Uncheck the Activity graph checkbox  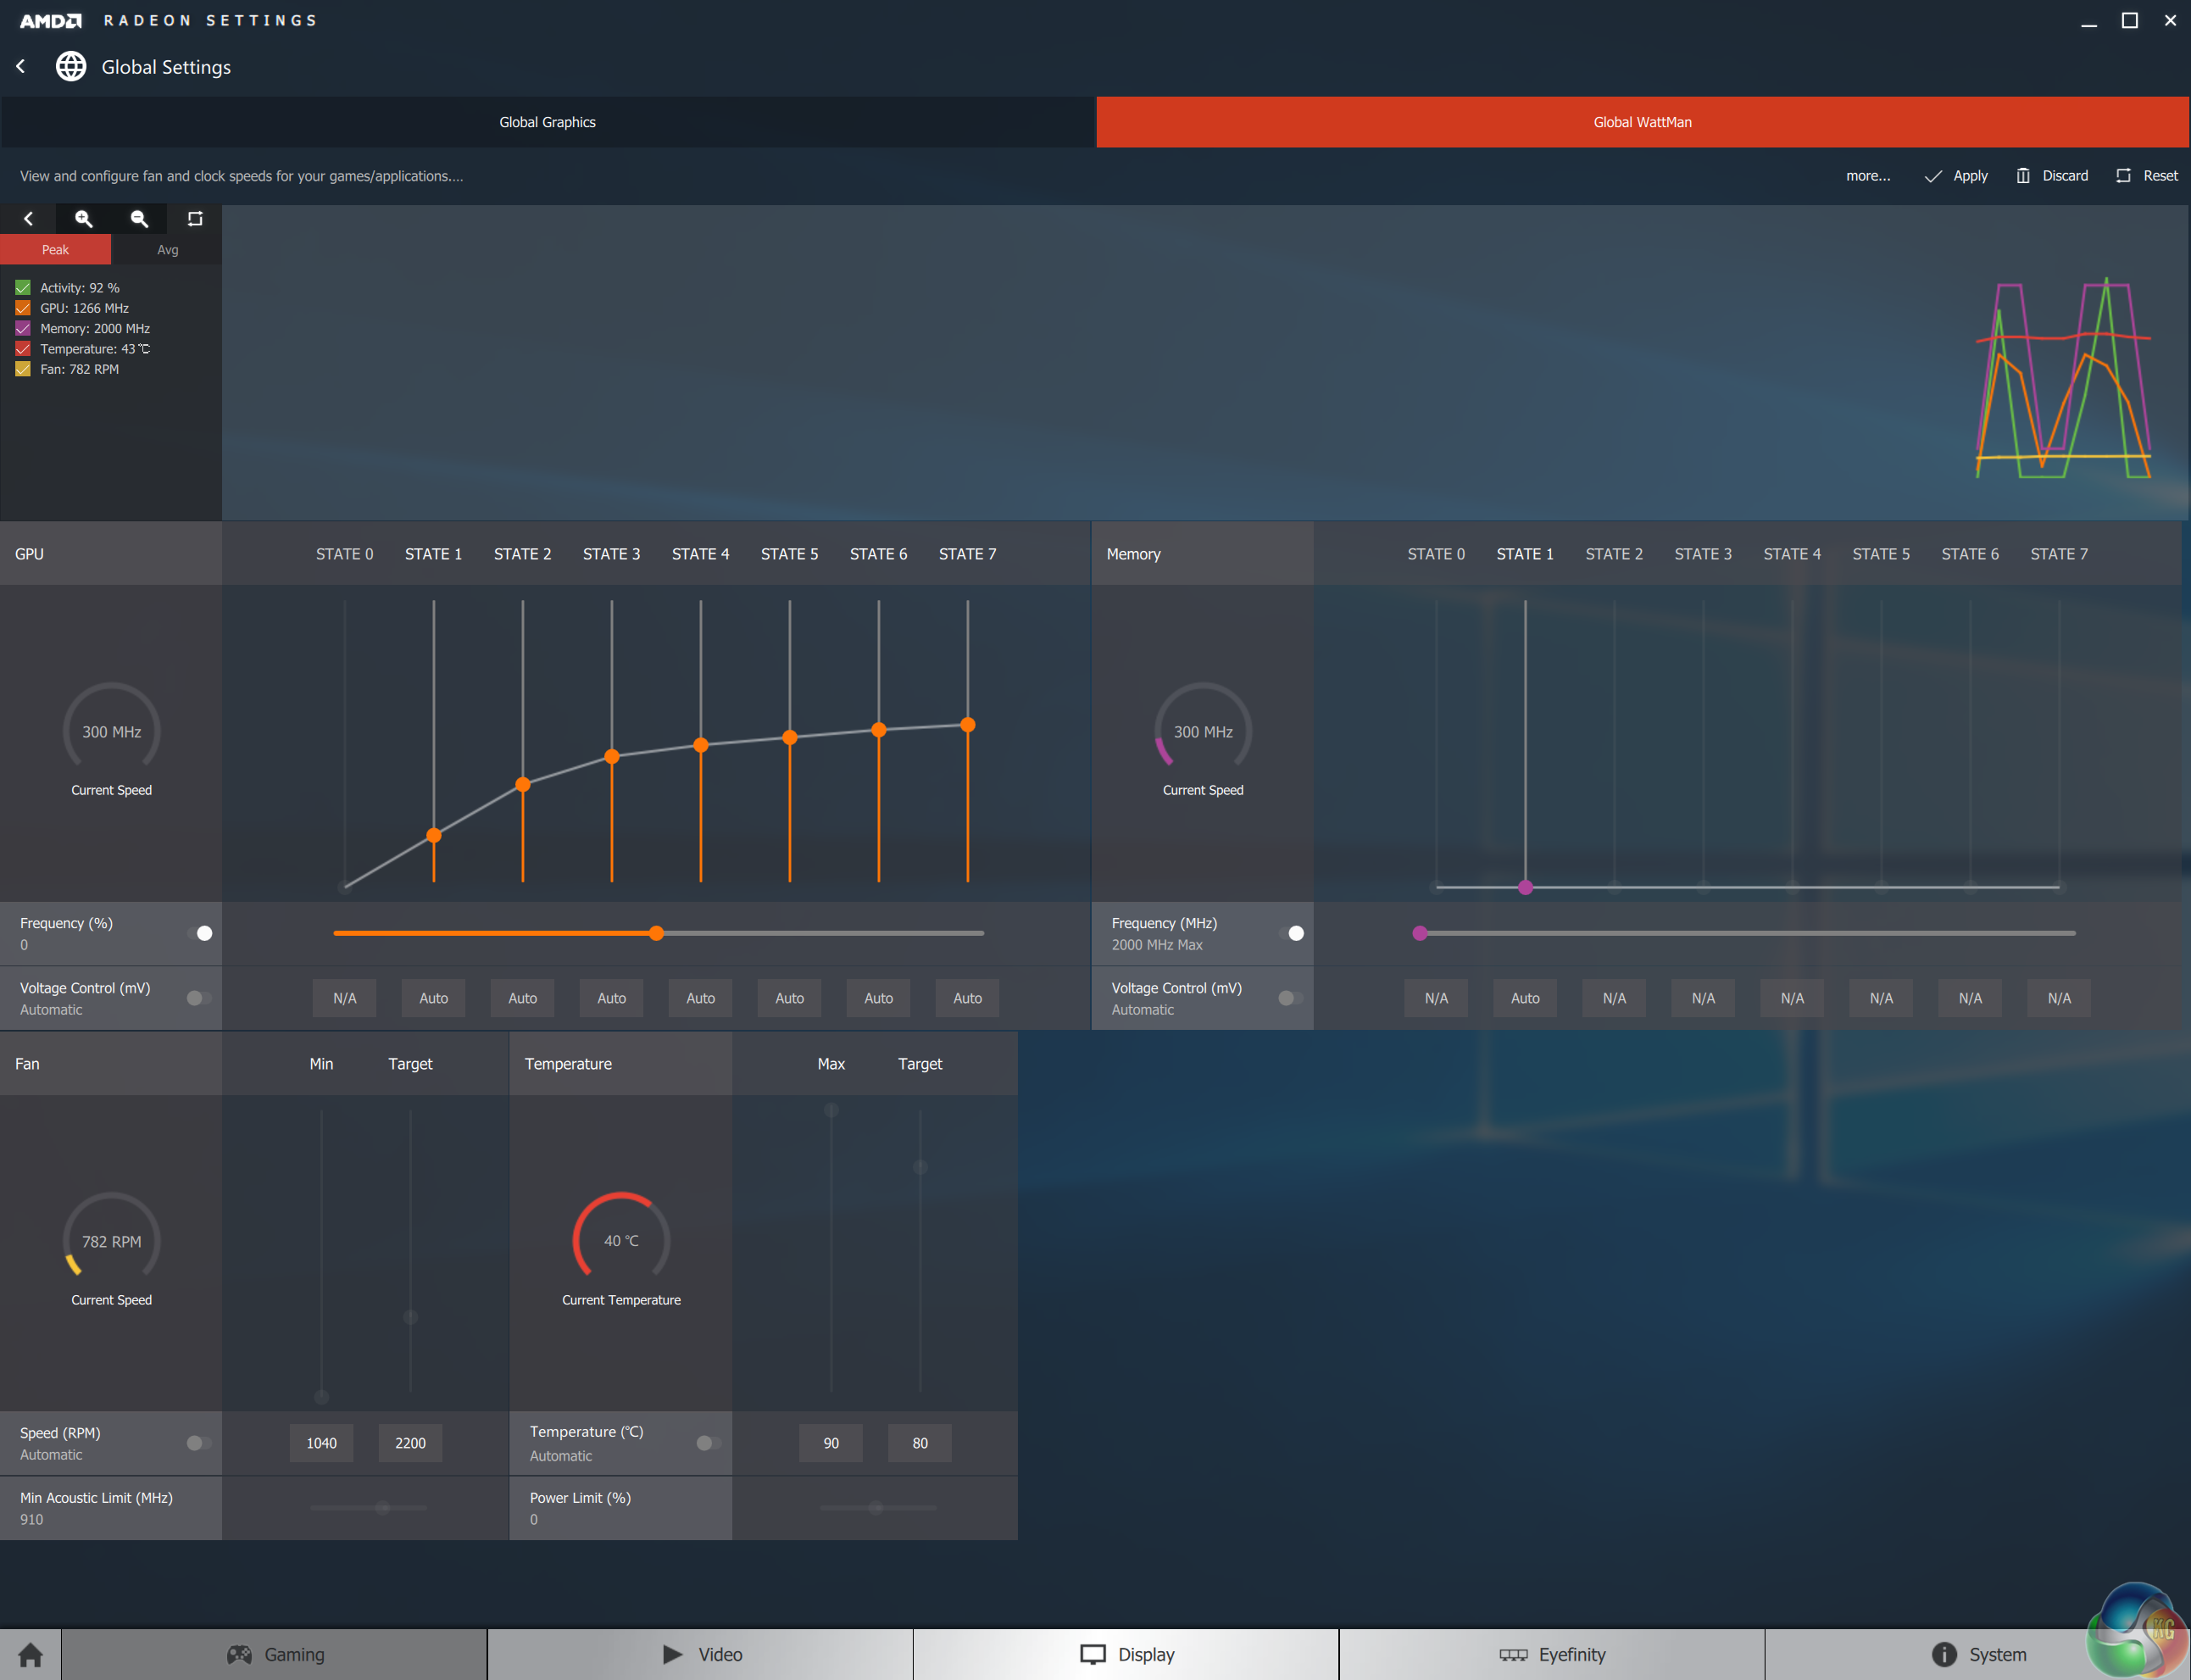click(23, 288)
